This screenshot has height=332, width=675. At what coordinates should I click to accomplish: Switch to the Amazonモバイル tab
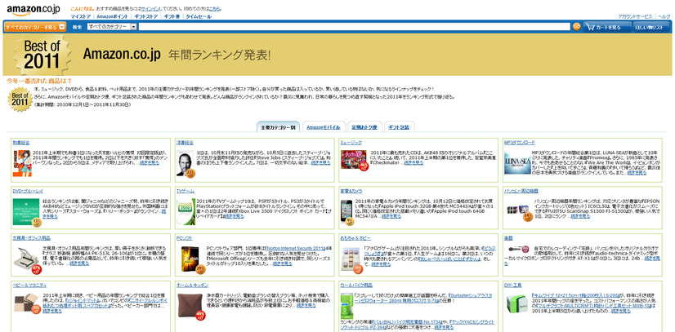(x=324, y=127)
